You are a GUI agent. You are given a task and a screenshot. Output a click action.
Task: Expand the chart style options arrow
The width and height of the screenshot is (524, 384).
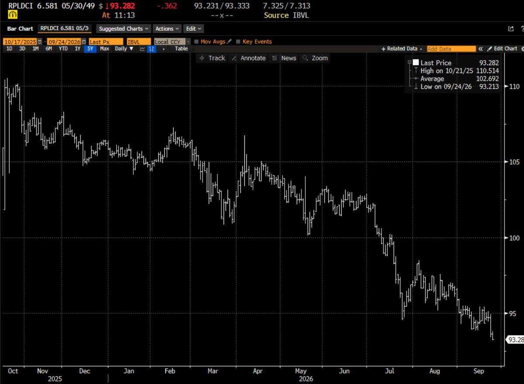coord(164,49)
